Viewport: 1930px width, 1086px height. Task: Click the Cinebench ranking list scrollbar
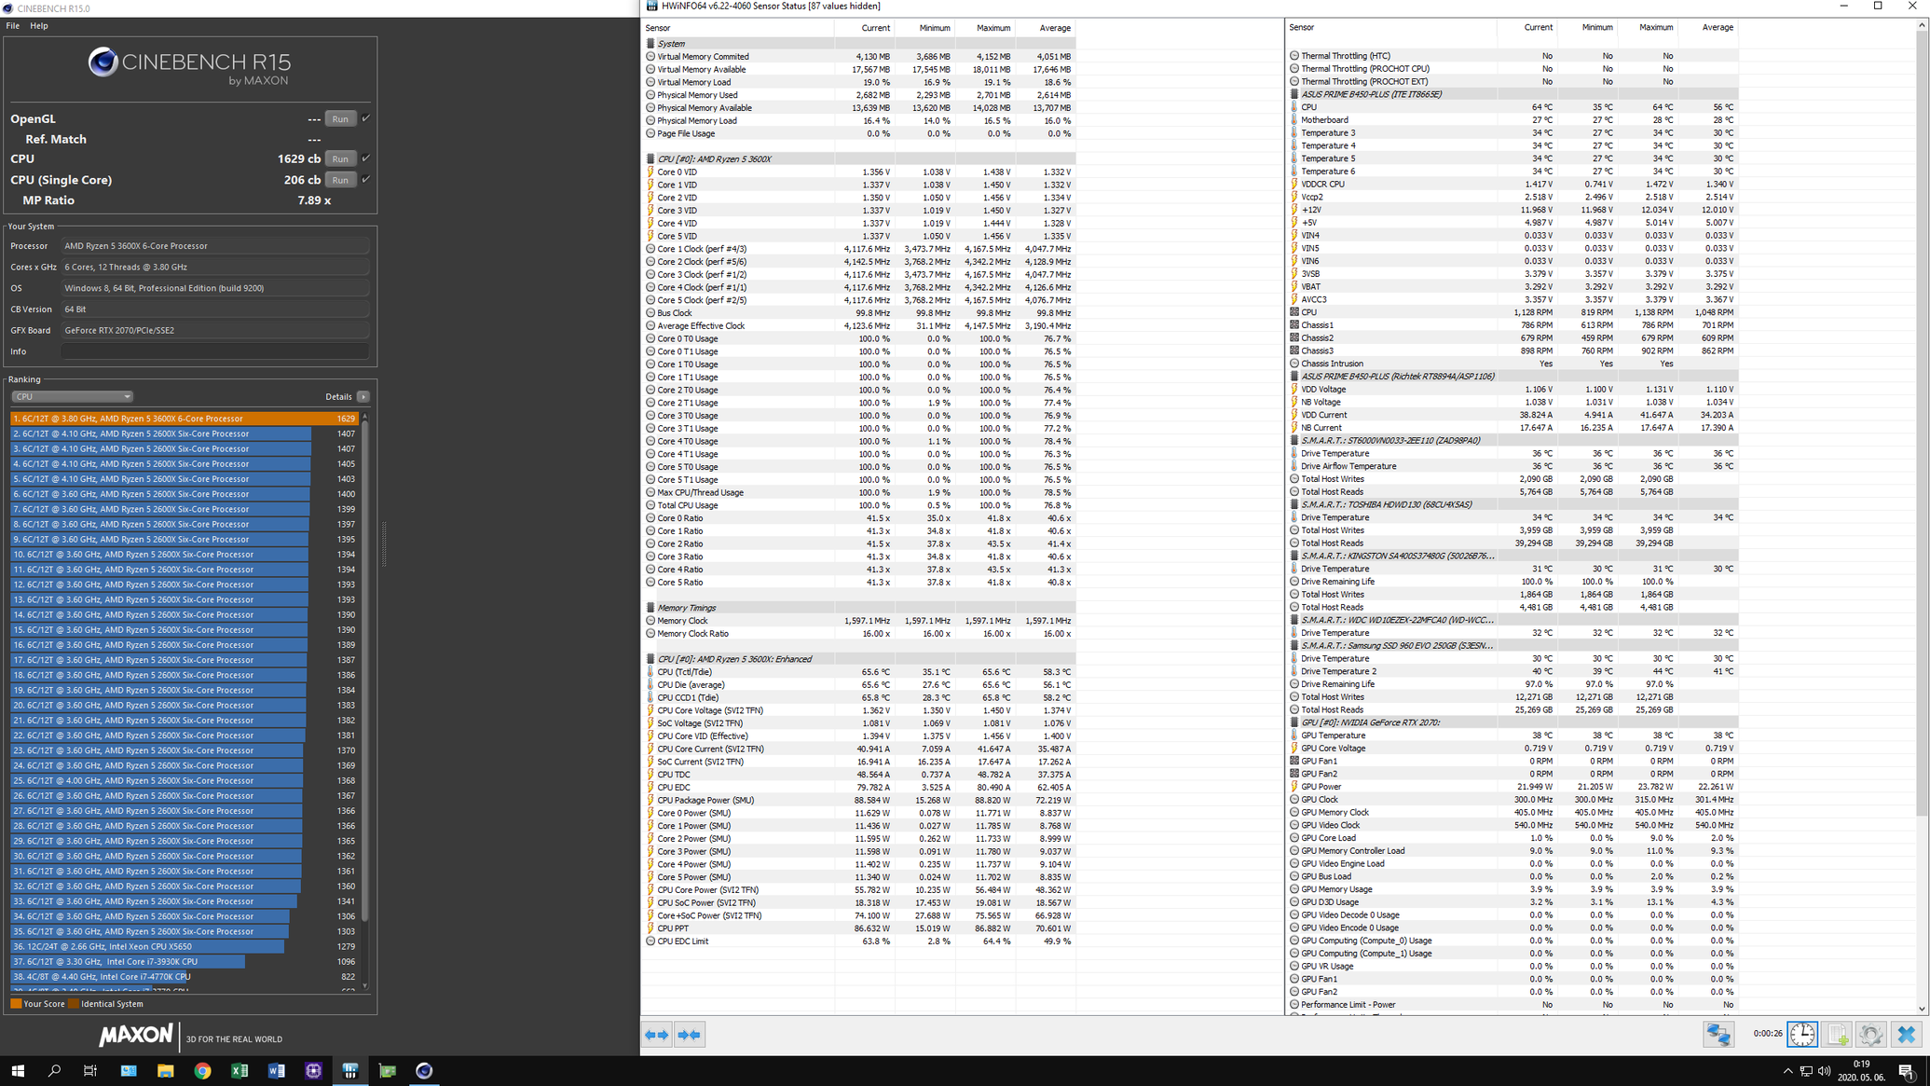click(365, 671)
